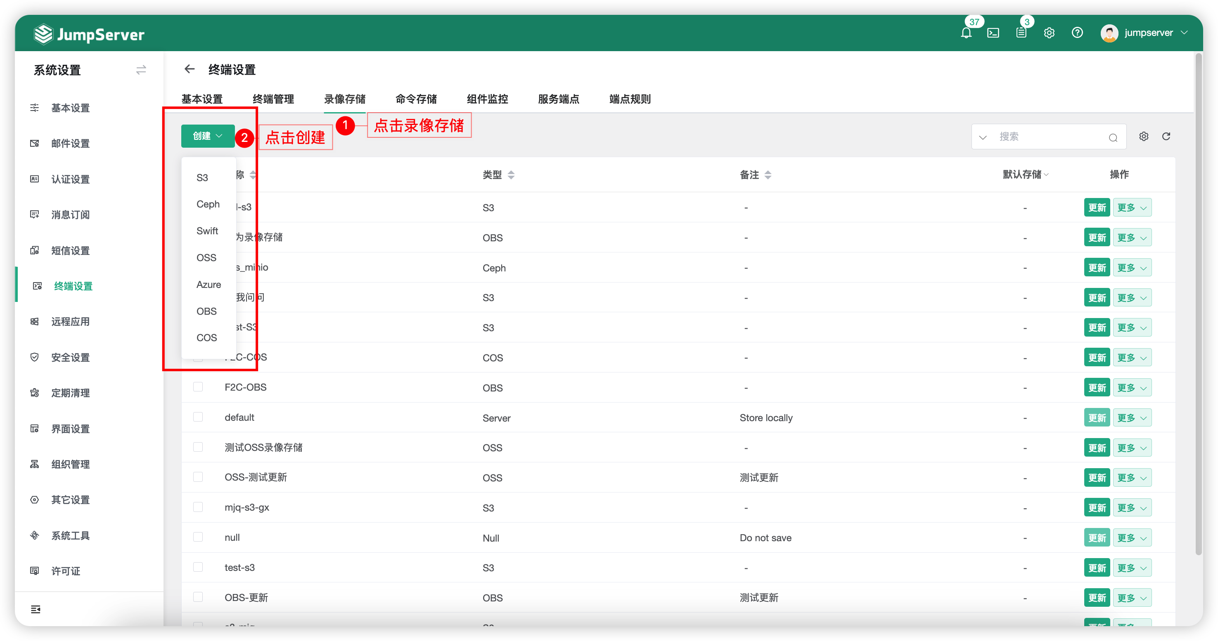Open 终端管理 settings via 更新 on mjq-s3-gx

[1097, 507]
